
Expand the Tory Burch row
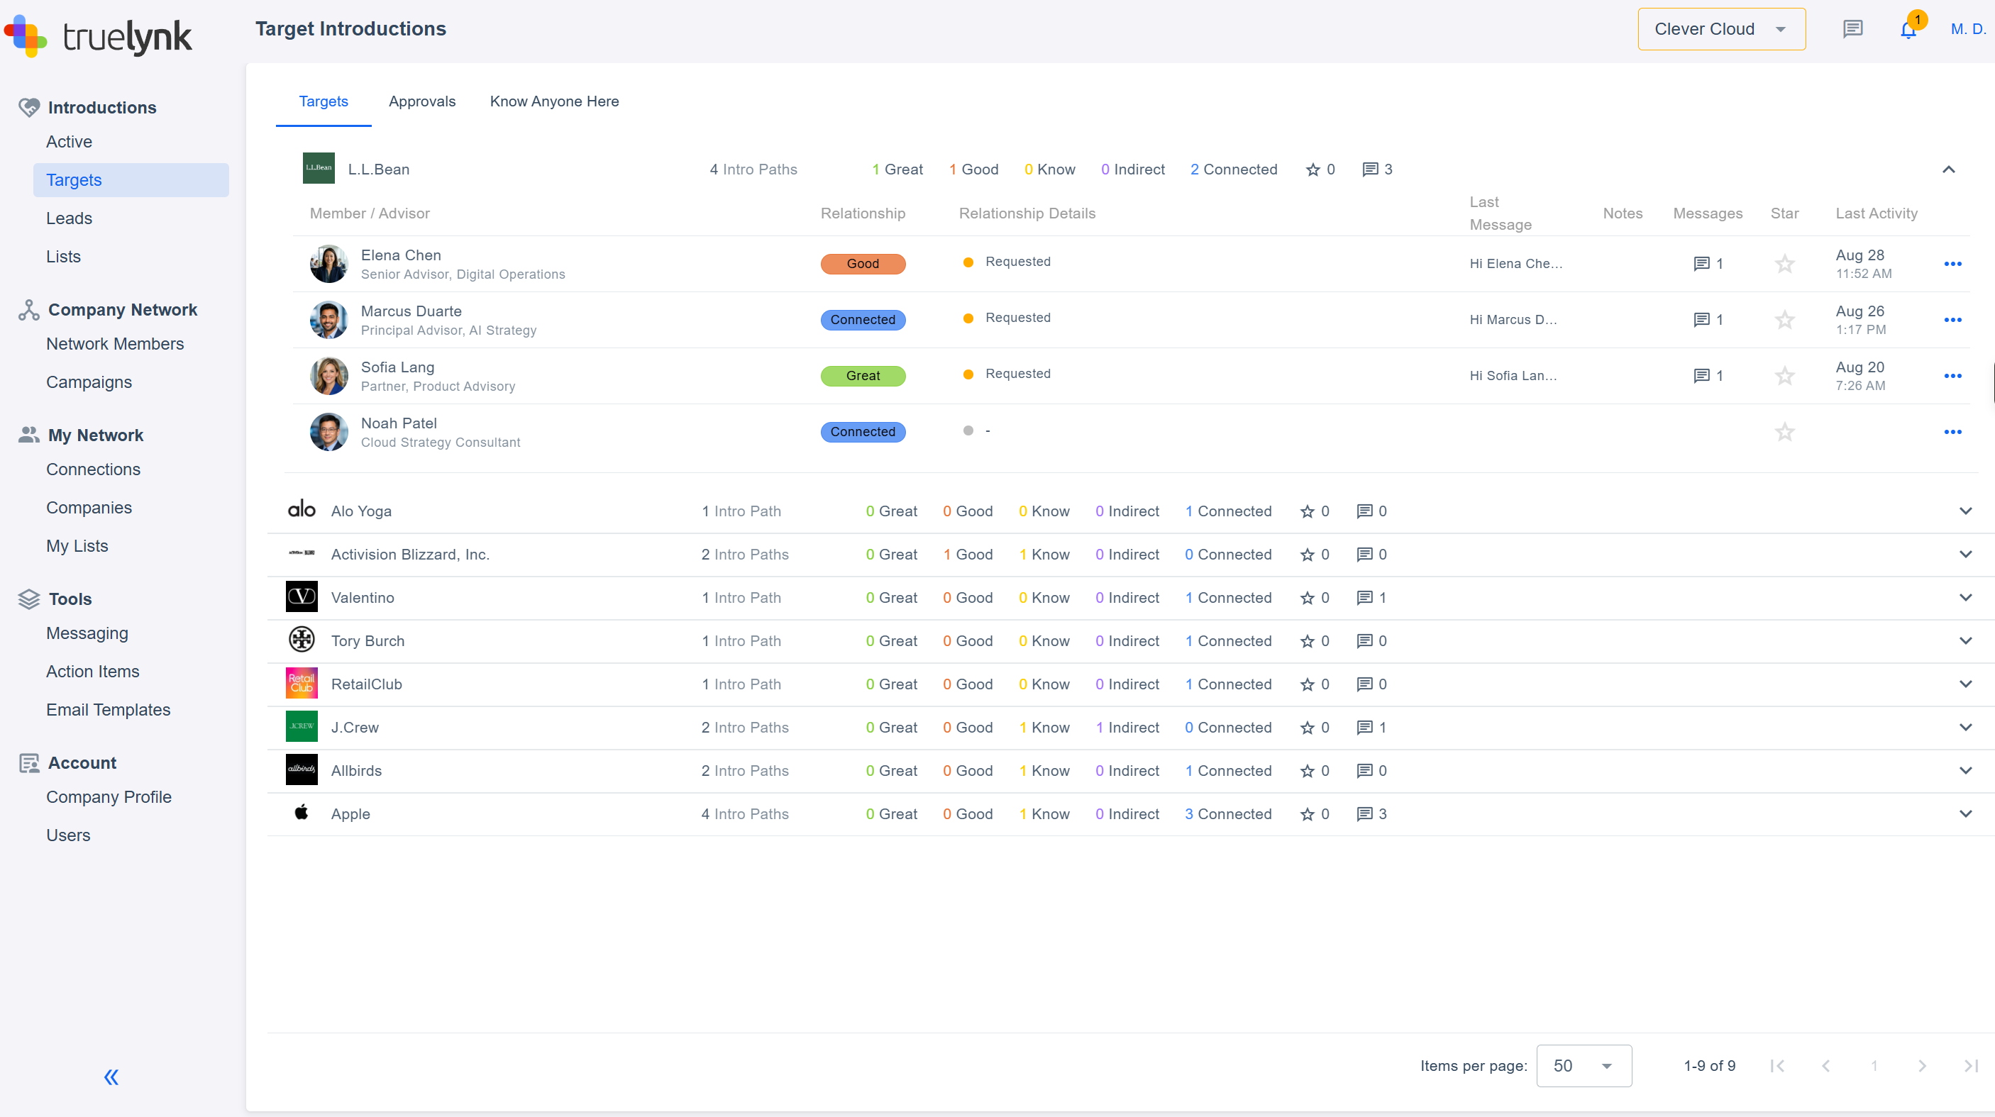coord(1966,641)
